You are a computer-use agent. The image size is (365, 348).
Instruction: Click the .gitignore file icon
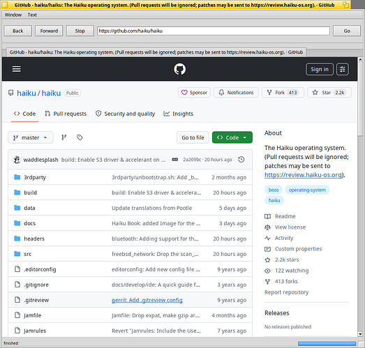pyautogui.click(x=17, y=285)
